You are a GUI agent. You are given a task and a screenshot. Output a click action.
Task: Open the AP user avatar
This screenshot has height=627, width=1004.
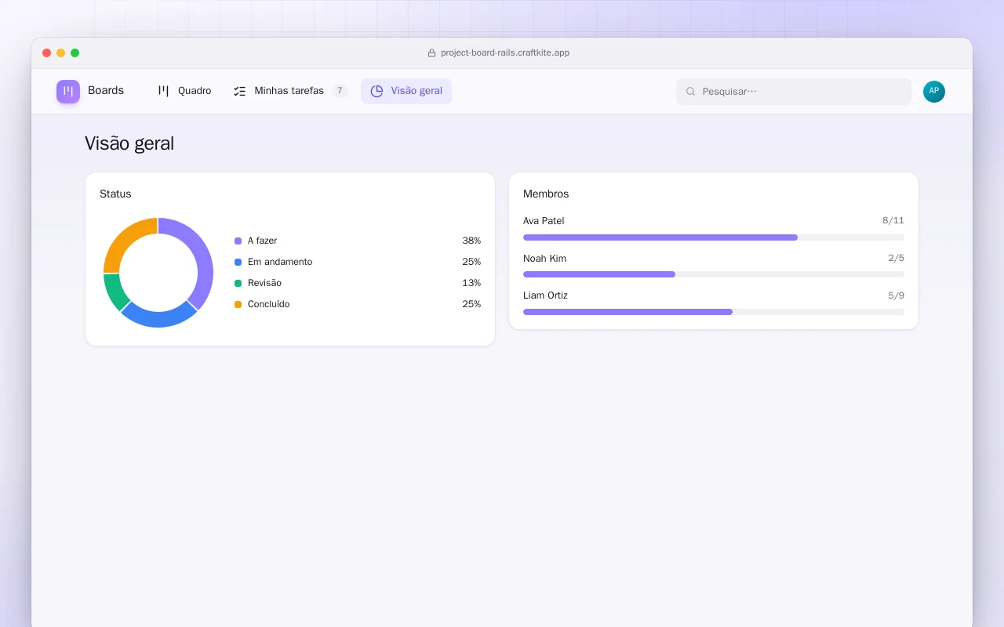934,92
